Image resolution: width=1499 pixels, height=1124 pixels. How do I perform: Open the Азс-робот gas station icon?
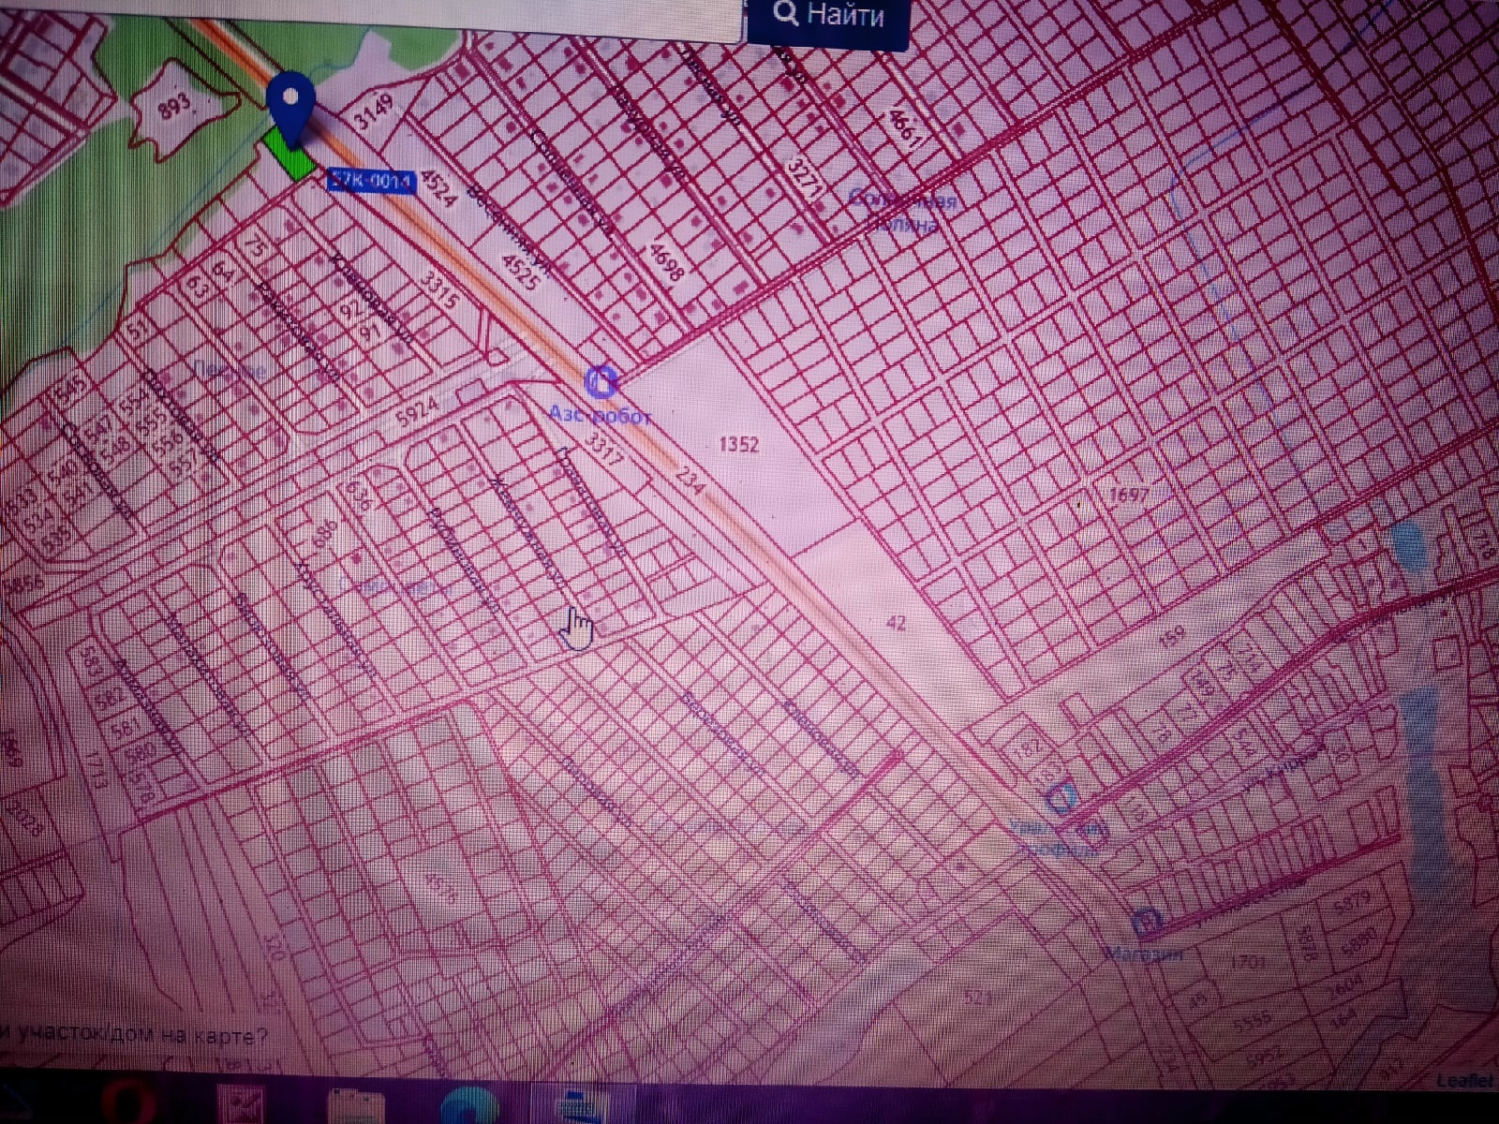601,381
